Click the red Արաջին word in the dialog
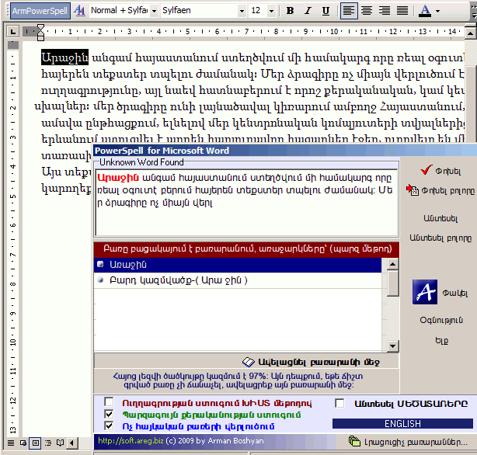 [x=118, y=178]
